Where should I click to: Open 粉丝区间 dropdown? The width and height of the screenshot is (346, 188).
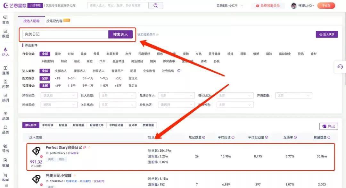pos(59,105)
